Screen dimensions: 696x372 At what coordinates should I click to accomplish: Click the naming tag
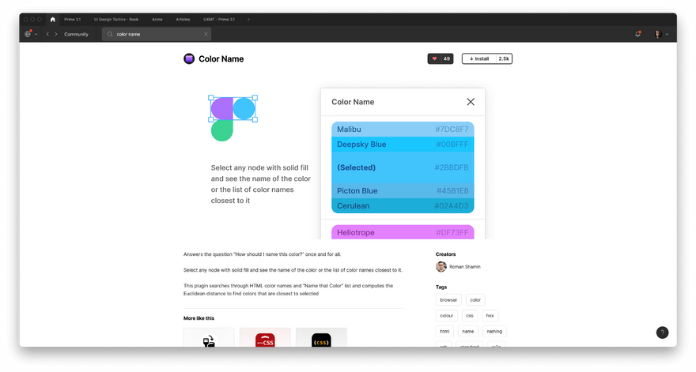click(x=494, y=331)
